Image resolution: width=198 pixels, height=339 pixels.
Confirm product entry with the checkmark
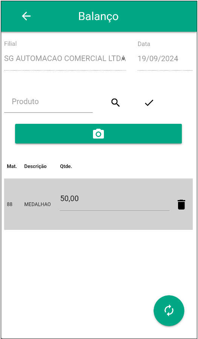point(149,103)
